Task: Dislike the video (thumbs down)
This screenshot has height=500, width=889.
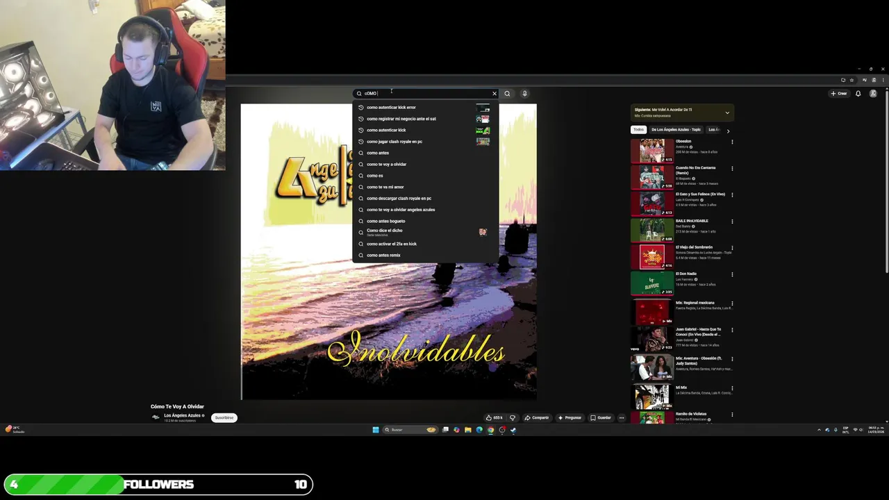Action: 513,418
